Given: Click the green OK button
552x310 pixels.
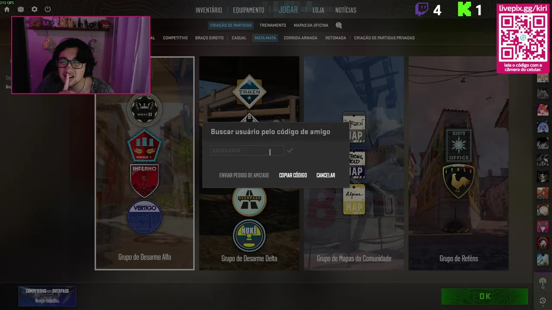Looking at the screenshot, I should [x=485, y=296].
